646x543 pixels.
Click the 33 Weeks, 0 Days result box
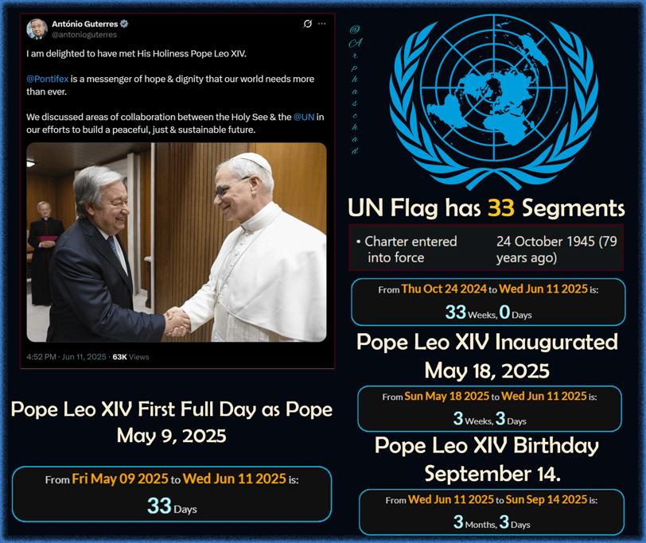click(x=488, y=302)
